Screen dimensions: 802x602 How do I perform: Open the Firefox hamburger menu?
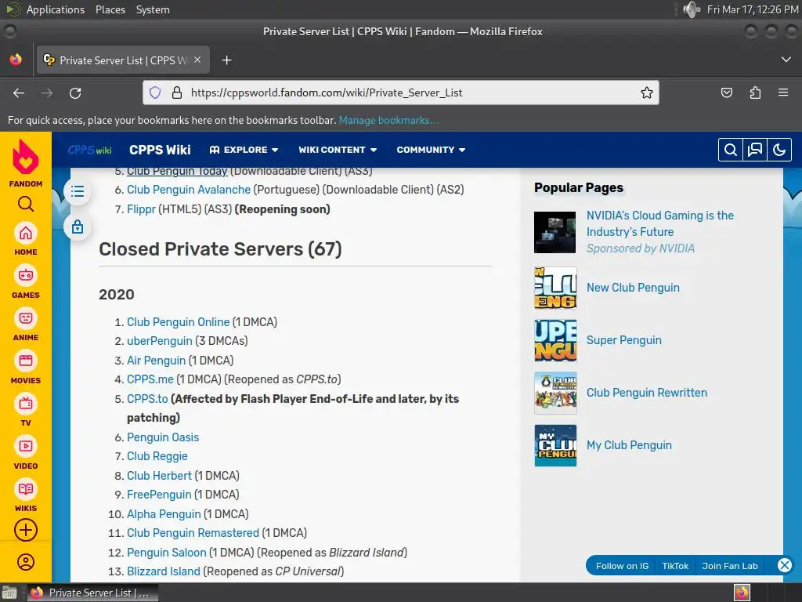coord(783,92)
